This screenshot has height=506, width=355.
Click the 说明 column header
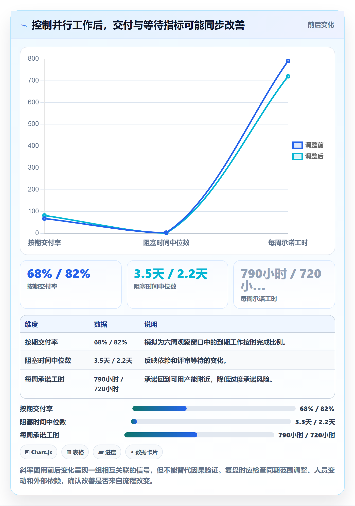click(151, 324)
